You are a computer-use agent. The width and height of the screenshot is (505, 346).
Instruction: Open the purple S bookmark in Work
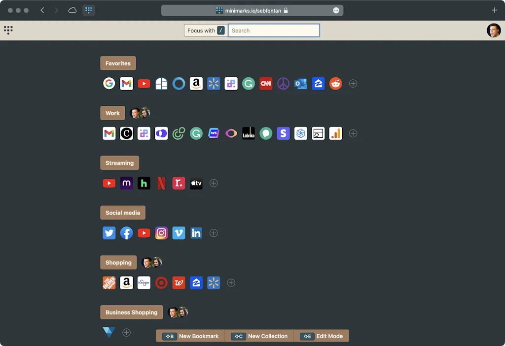coord(283,133)
